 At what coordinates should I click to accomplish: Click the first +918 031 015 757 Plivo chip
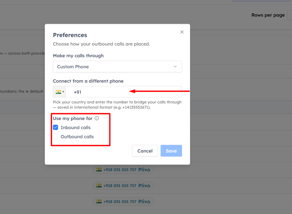(x=123, y=170)
